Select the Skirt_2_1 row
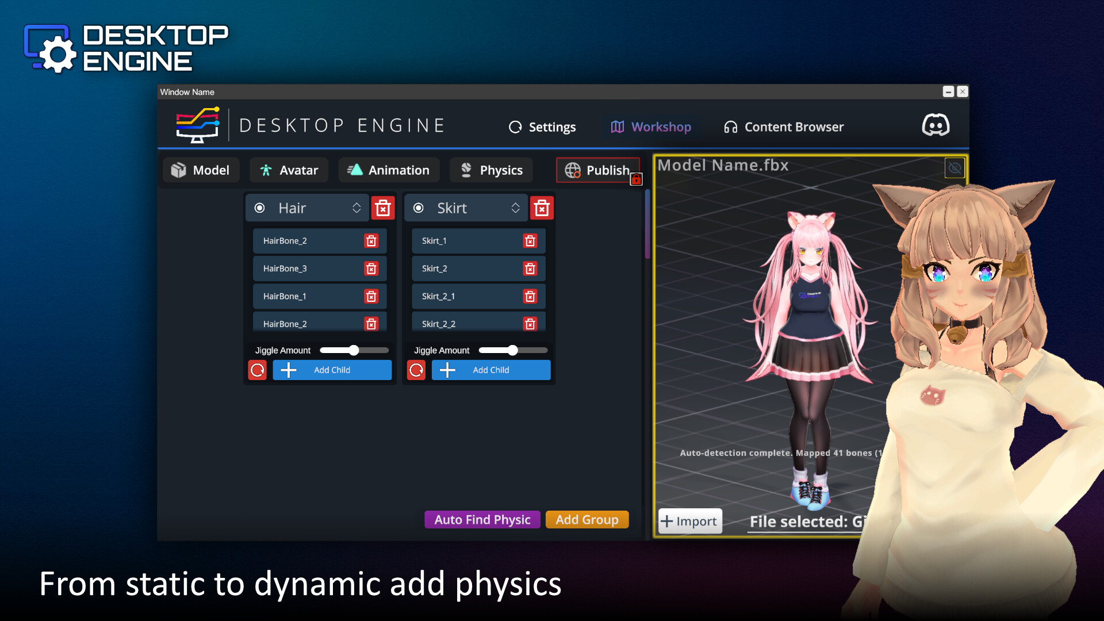The height and width of the screenshot is (621, 1104). 478,296
